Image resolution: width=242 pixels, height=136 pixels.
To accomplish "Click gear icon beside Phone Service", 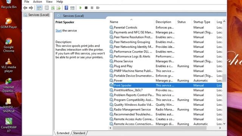I will pos(111,61).
